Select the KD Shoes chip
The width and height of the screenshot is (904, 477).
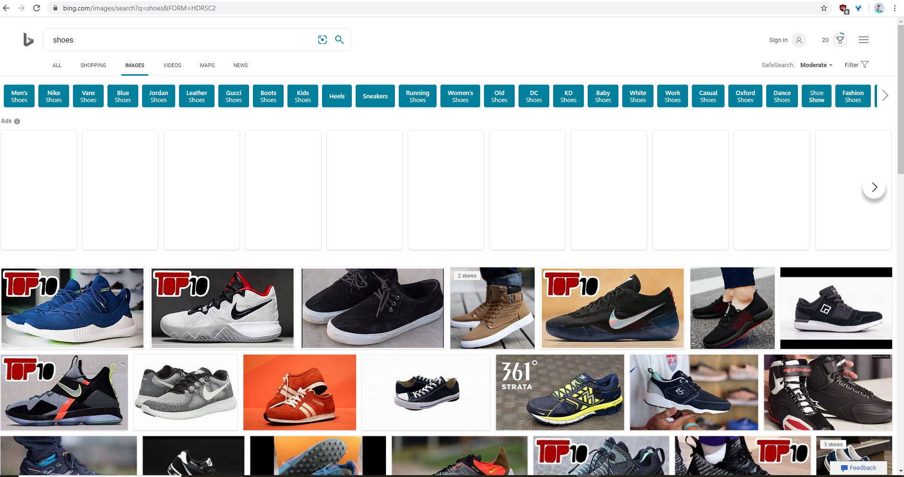tap(568, 96)
